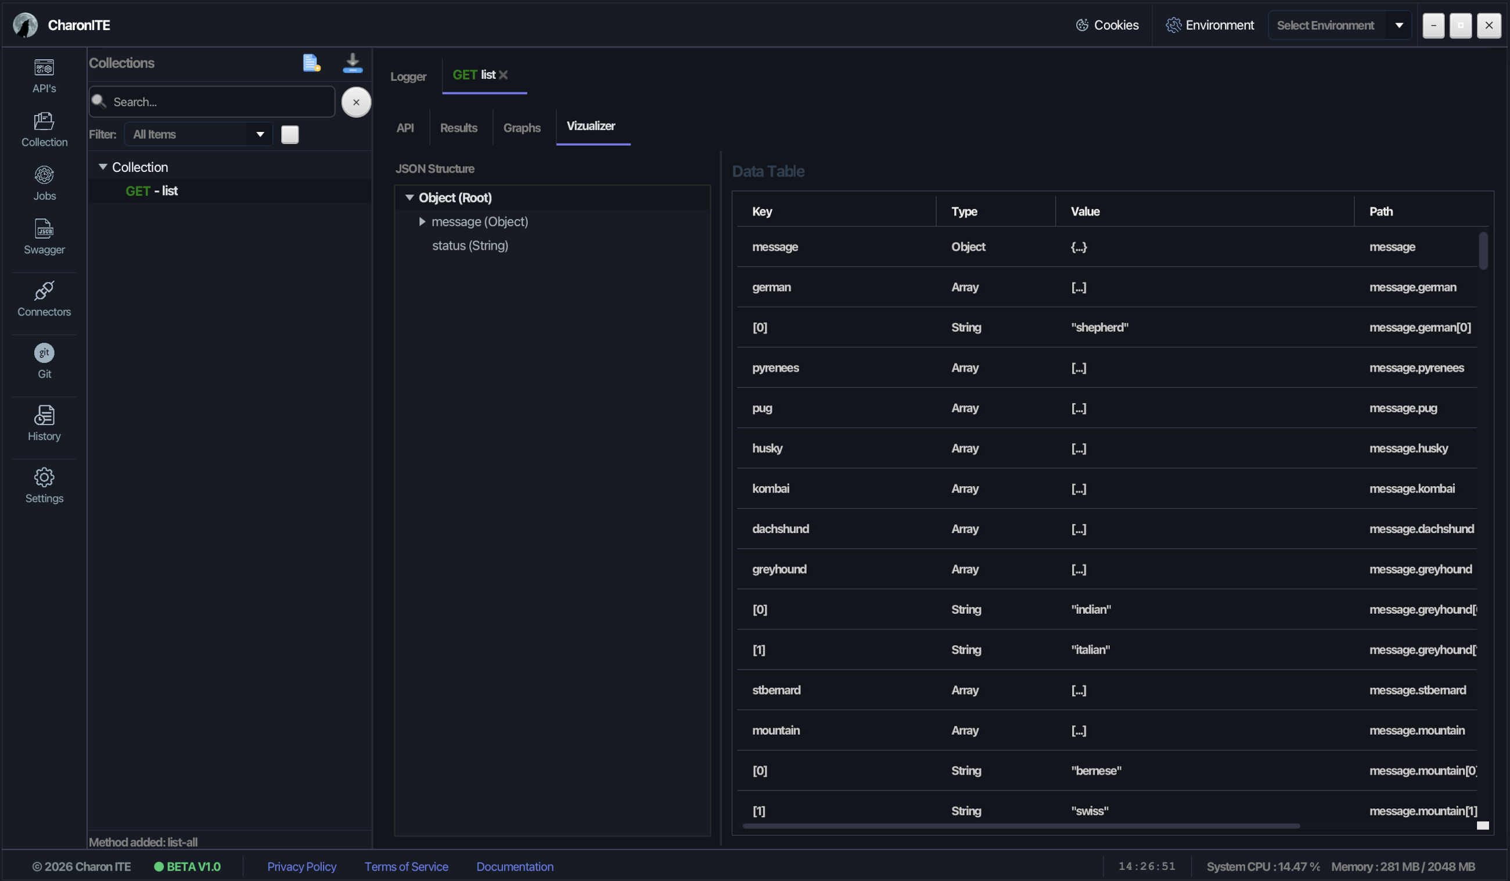Select the Jobs sidebar icon
The image size is (1510, 881).
(x=44, y=182)
